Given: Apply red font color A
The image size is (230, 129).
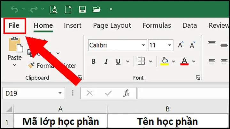Looking at the screenshot, I should pyautogui.click(x=184, y=61).
